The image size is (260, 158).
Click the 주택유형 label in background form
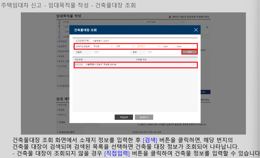(62, 42)
